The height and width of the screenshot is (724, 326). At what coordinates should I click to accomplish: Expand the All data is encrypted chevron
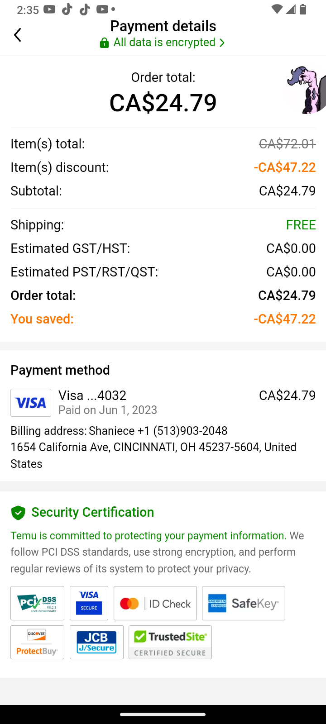click(x=222, y=43)
